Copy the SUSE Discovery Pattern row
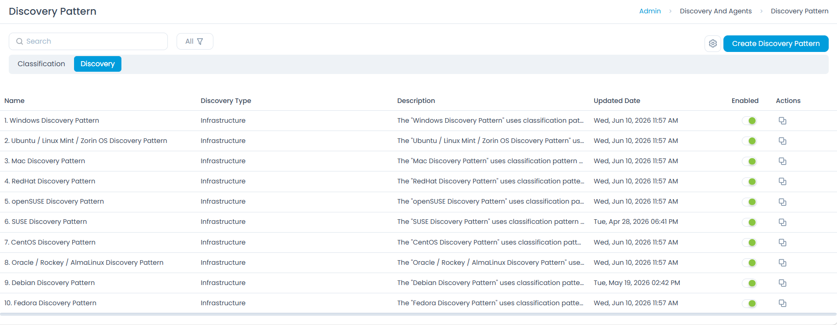This screenshot has width=837, height=325. tap(782, 222)
